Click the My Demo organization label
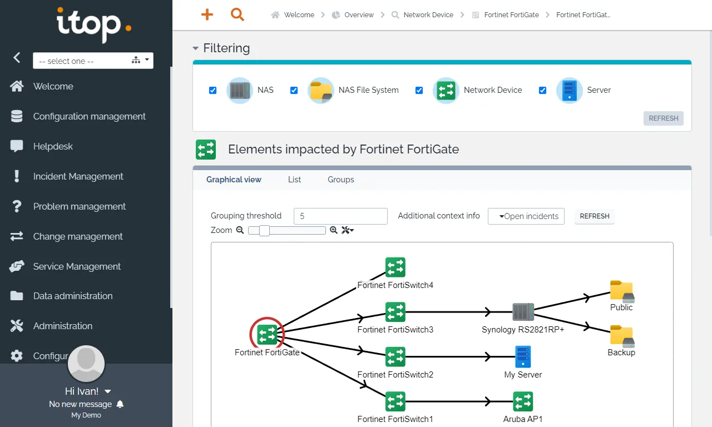 pos(86,415)
